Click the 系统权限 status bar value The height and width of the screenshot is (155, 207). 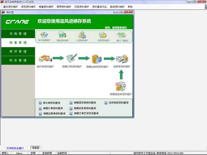tap(47, 153)
